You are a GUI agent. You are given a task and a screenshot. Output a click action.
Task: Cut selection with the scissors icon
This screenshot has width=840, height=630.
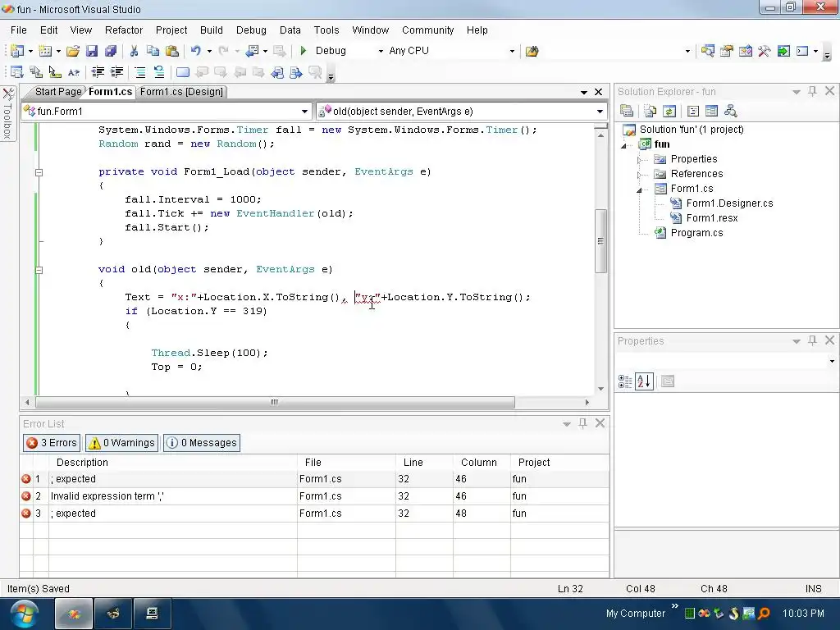tap(134, 51)
